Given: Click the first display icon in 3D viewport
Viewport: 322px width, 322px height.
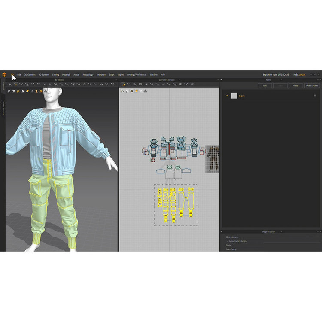Looking at the screenshot, I should click(9, 91).
